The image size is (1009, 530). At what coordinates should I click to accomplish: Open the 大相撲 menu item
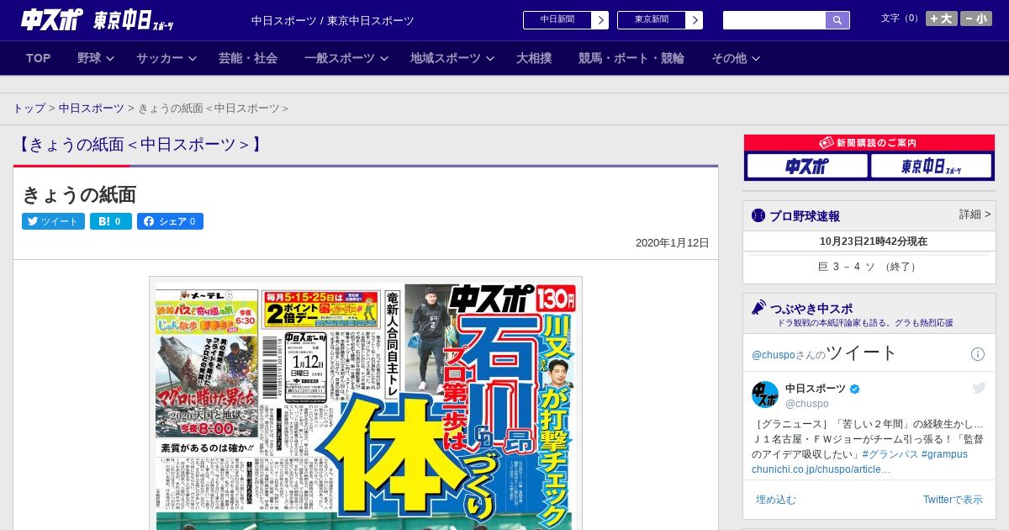(534, 58)
